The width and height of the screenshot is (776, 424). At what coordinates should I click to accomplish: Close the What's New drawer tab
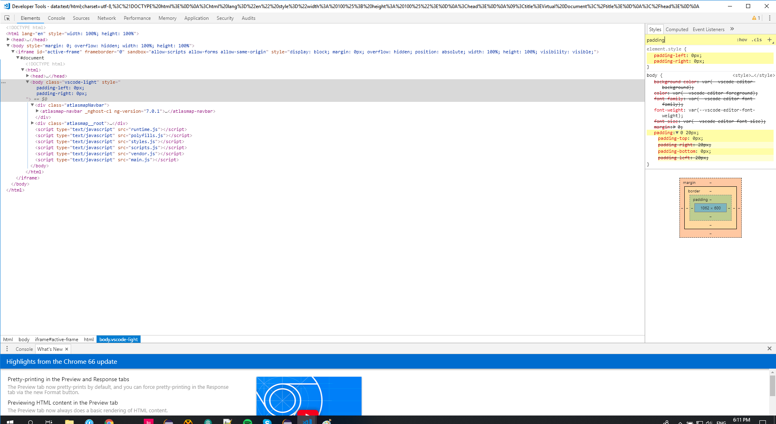67,349
